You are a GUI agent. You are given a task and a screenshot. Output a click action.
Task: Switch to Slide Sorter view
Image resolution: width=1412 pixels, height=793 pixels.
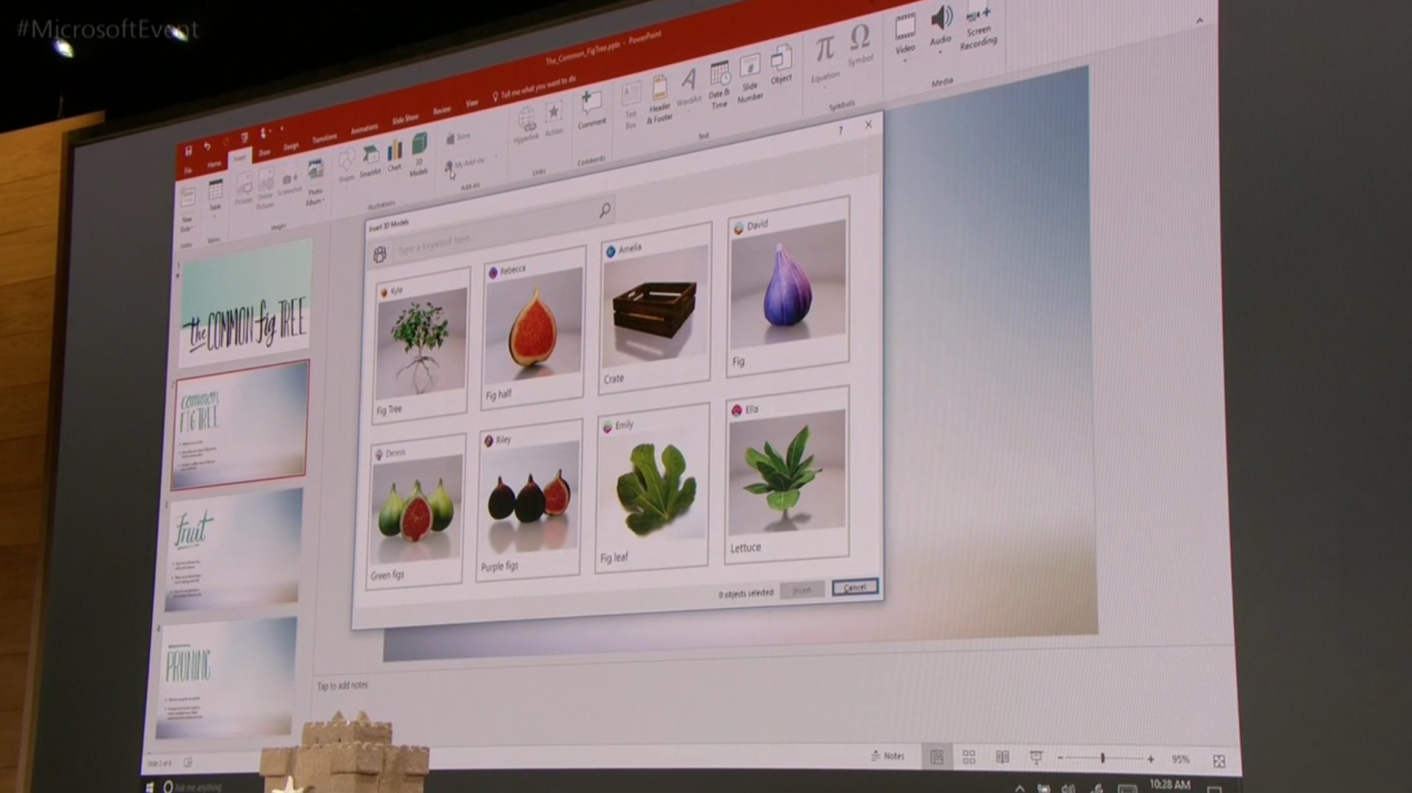click(969, 757)
